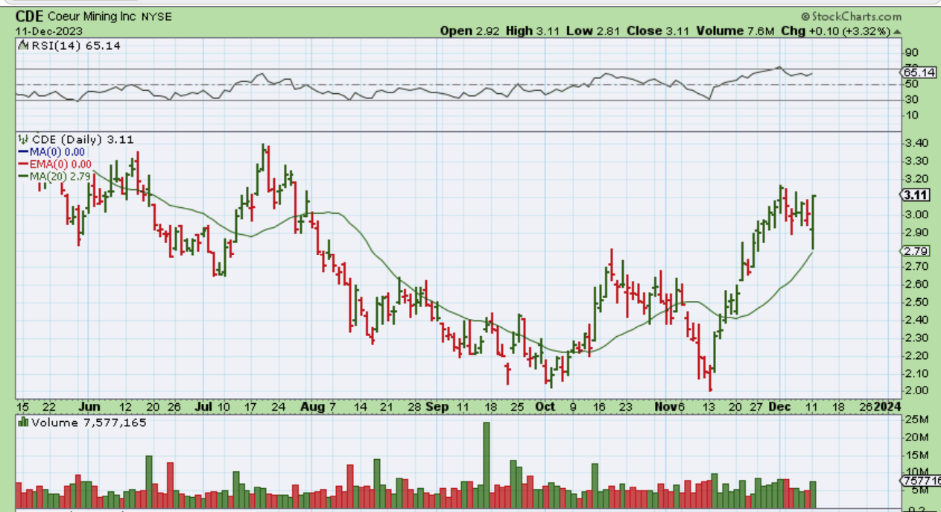Click the blue MA(0) legend line swatch
Image resolution: width=941 pixels, height=512 pixels.
[23, 151]
